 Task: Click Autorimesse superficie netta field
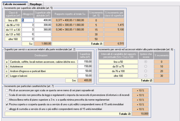[x=85, y=66]
